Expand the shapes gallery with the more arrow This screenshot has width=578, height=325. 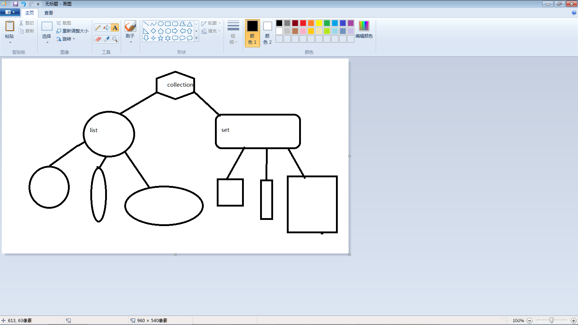click(x=196, y=38)
